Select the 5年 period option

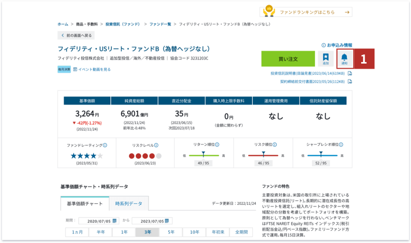coord(171,232)
